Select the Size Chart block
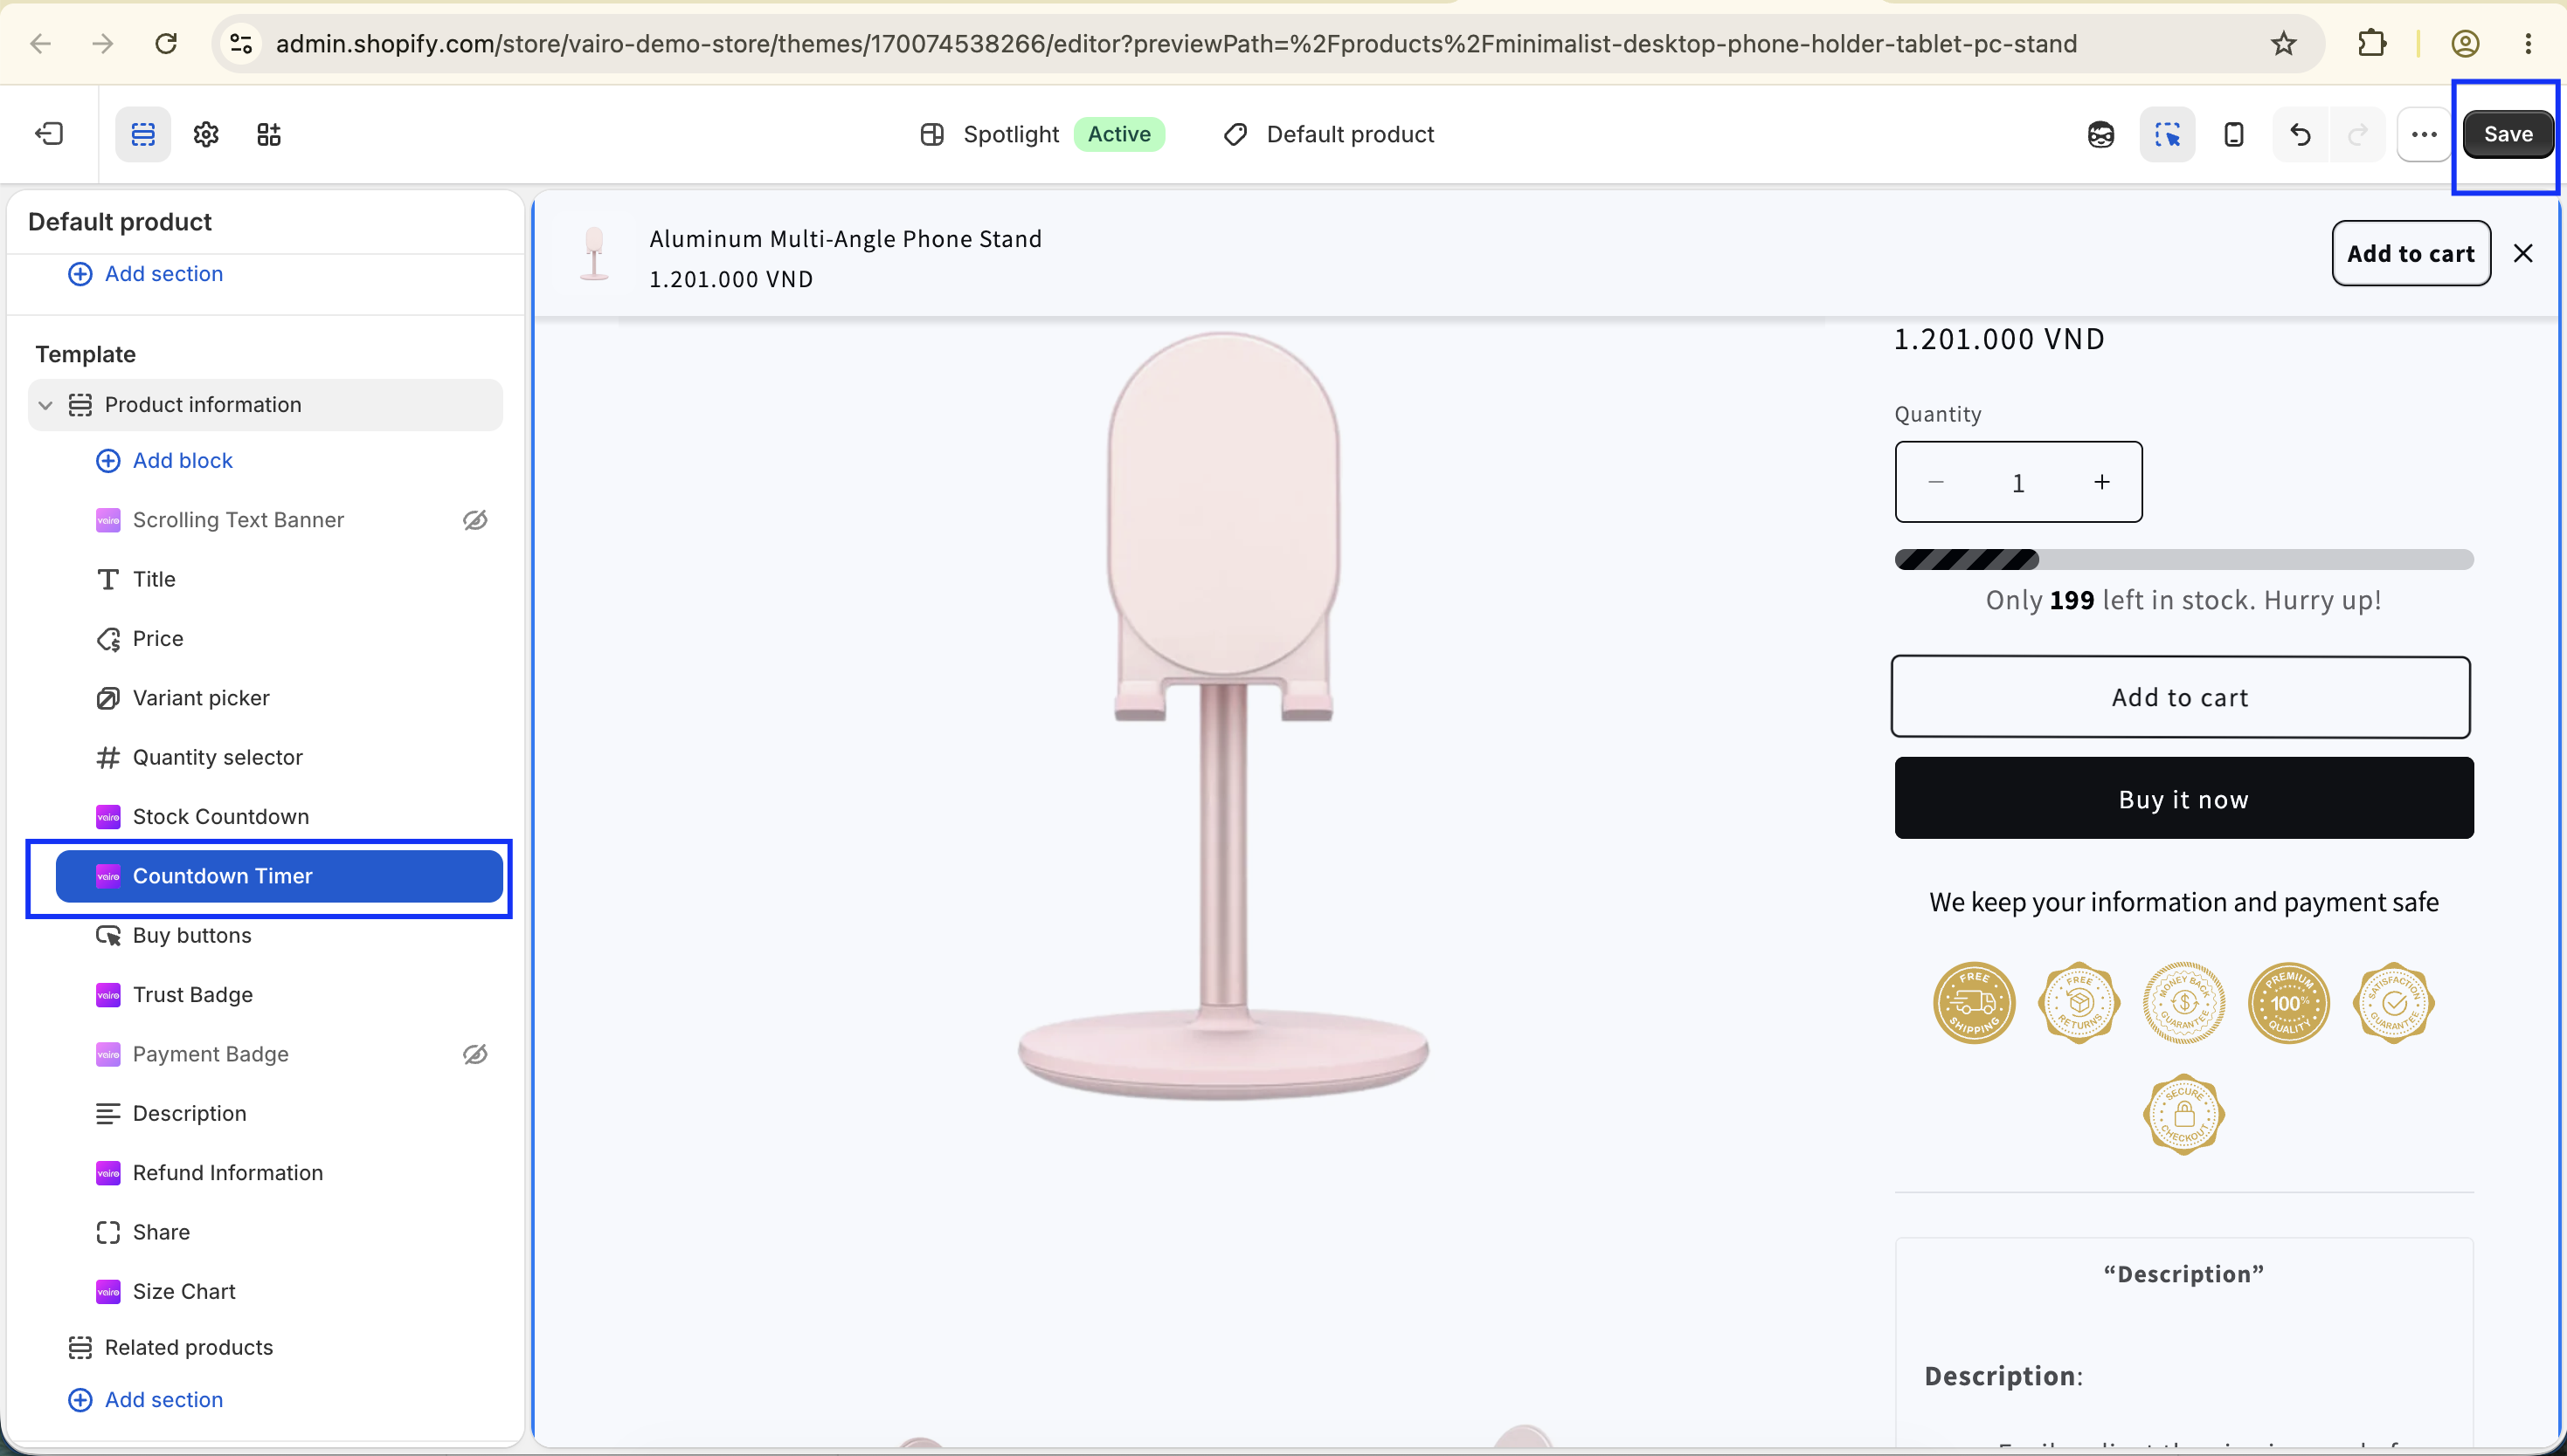 [x=280, y=1291]
